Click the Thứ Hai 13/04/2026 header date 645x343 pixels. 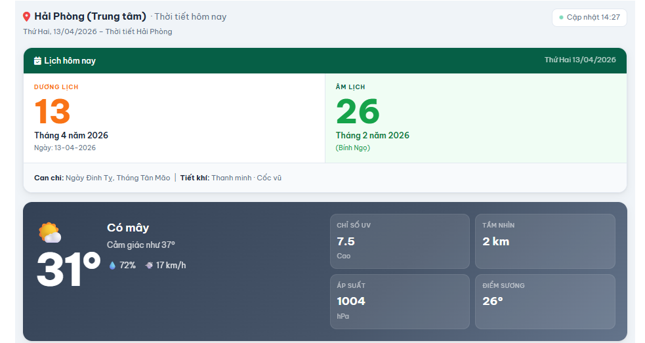580,60
